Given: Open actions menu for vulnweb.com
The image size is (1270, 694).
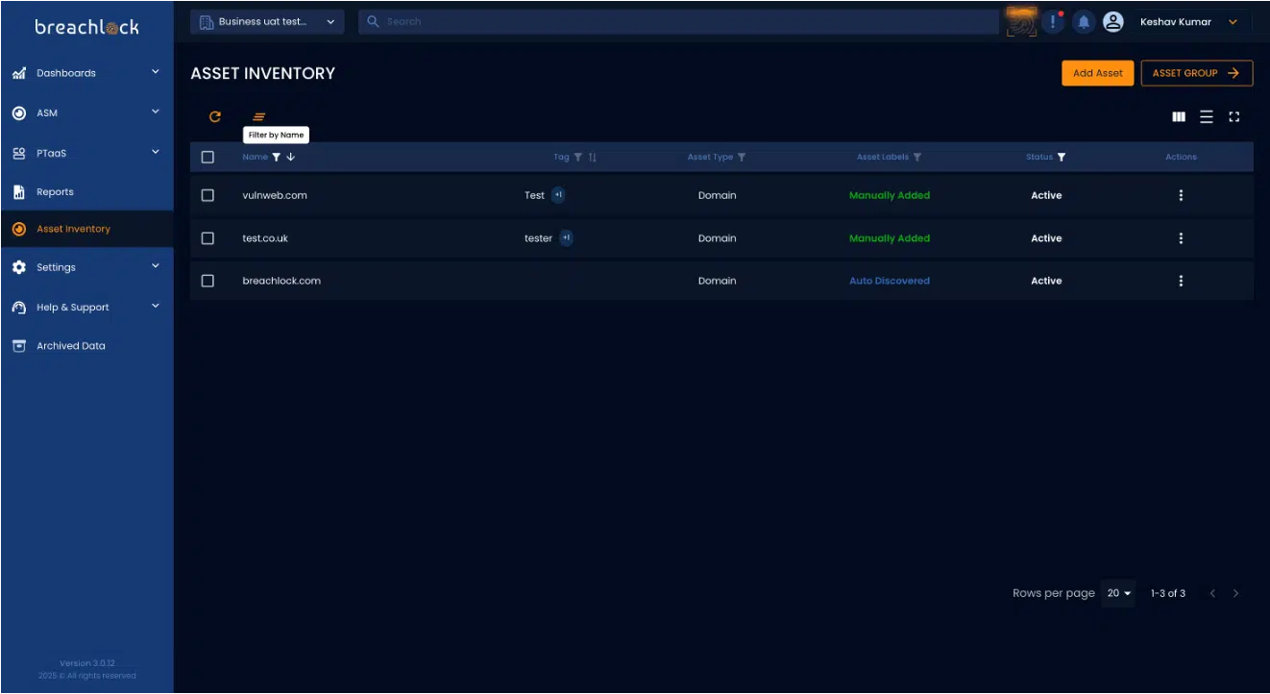Looking at the screenshot, I should [1181, 195].
